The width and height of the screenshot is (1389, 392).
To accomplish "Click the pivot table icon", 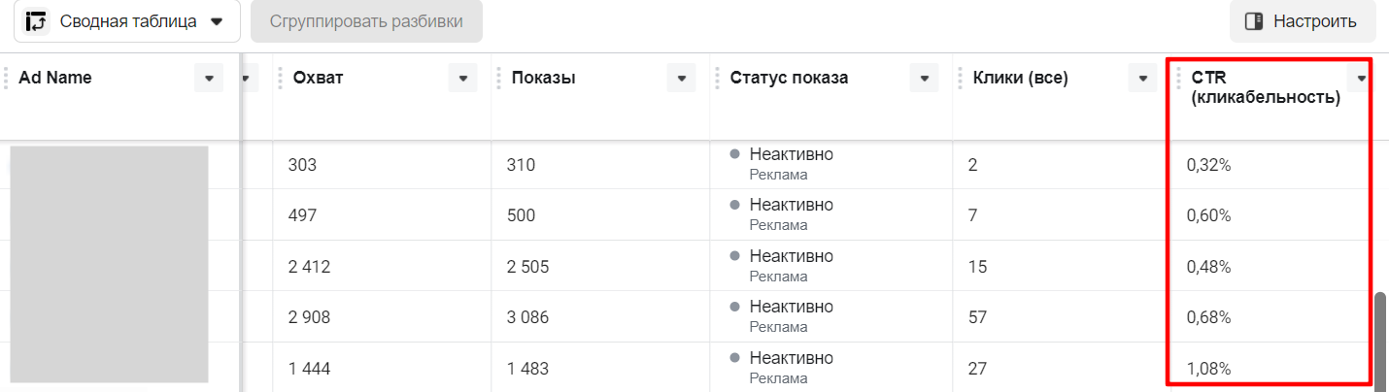I will (37, 21).
